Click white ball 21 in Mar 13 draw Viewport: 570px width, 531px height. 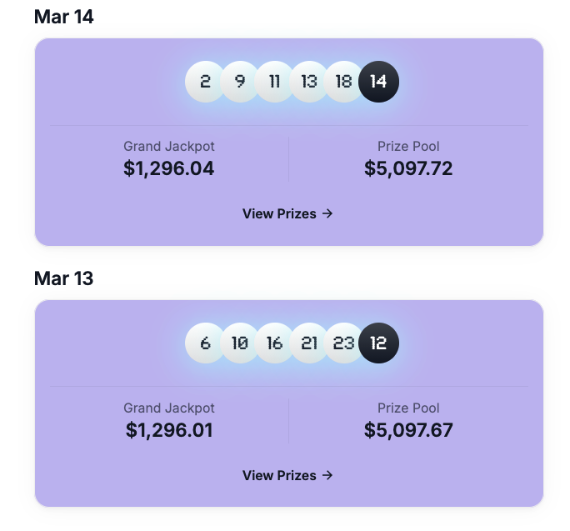(309, 343)
